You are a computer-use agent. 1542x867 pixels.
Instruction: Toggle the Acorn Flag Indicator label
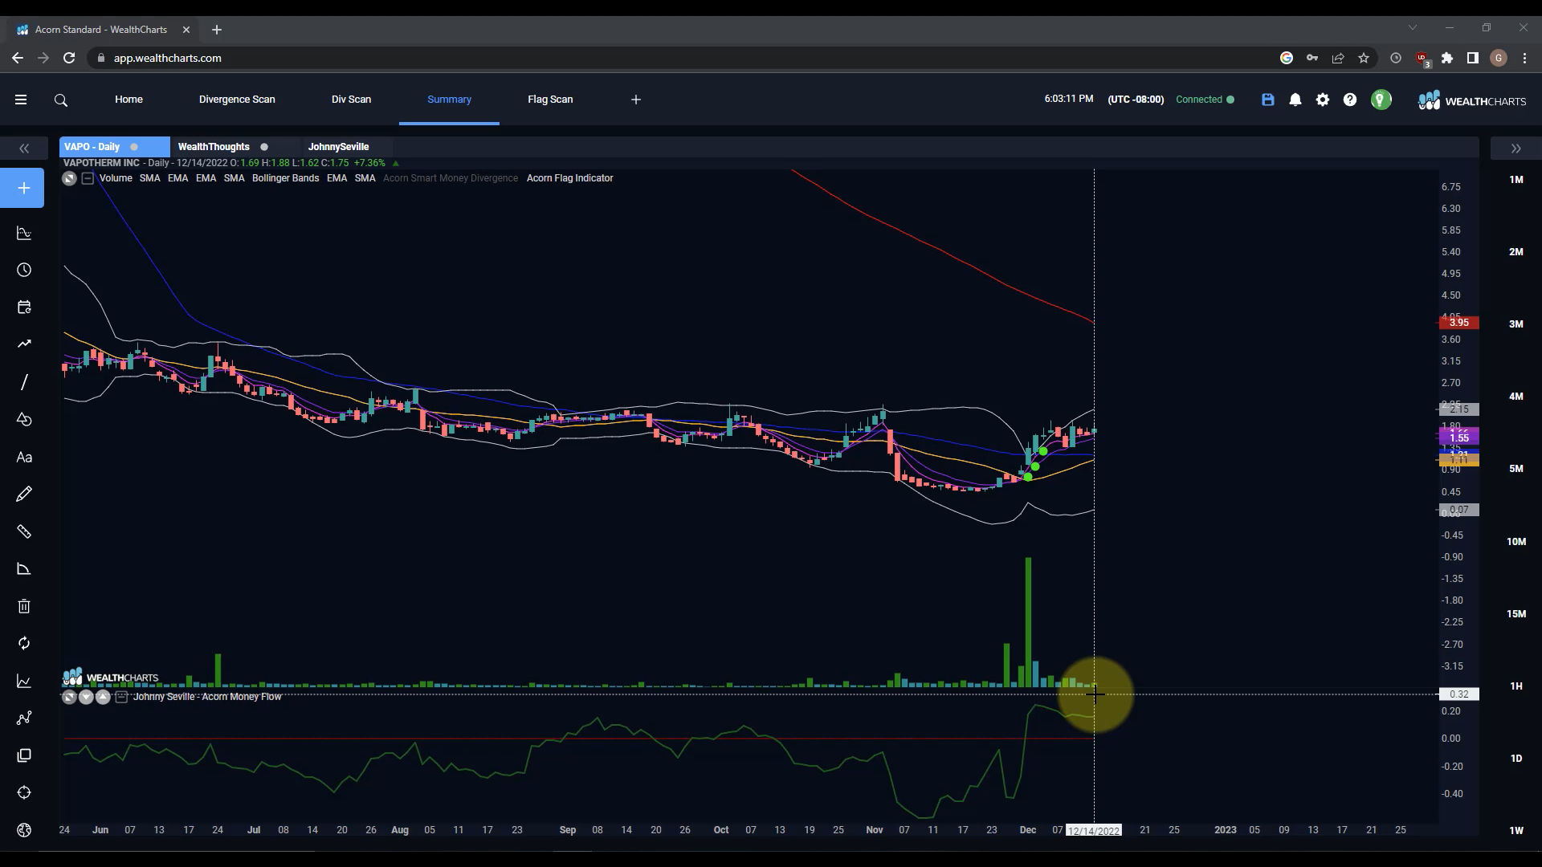click(569, 178)
